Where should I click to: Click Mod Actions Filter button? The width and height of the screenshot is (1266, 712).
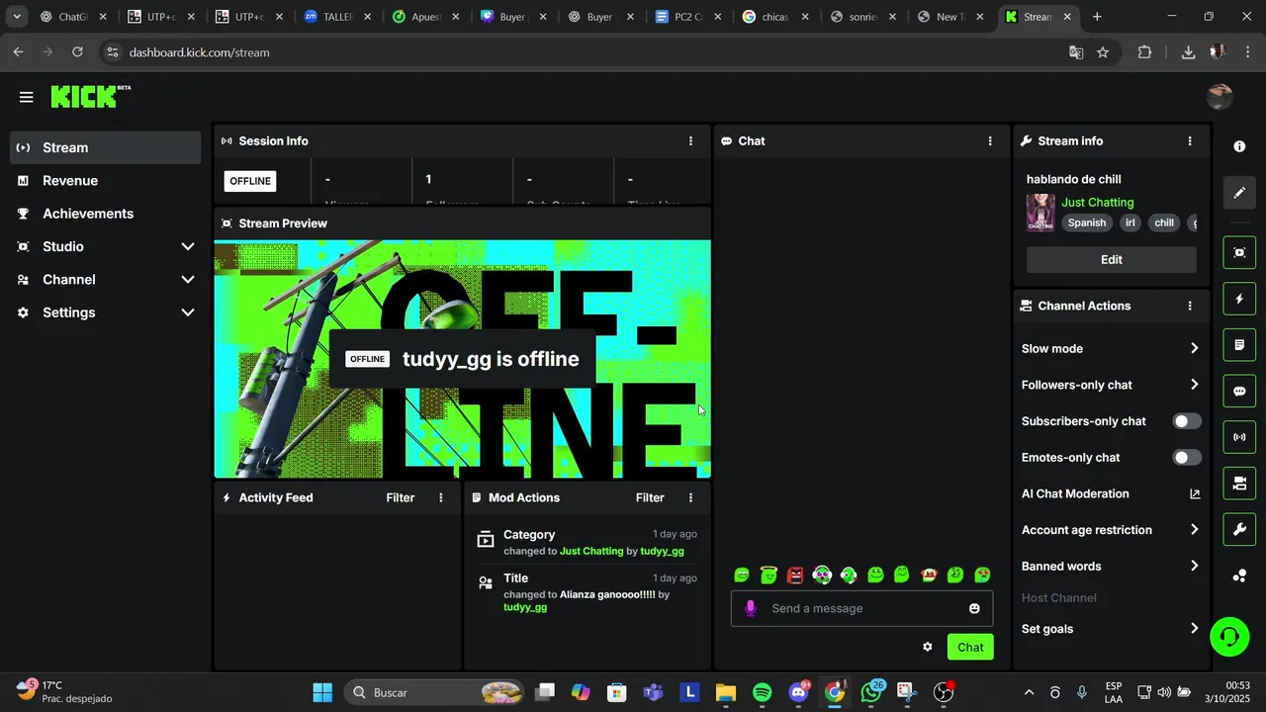pyautogui.click(x=650, y=497)
